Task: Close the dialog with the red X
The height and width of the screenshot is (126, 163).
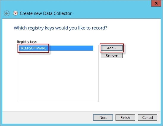Action: (x=156, y=3)
